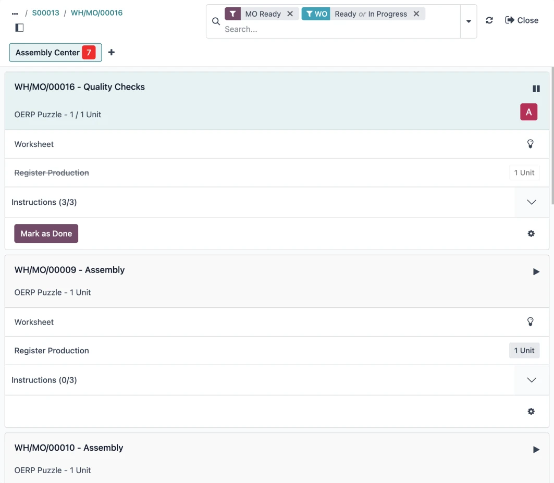554x483 pixels.
Task: Expand Instructions (3/3) chevron
Action: tap(532, 202)
